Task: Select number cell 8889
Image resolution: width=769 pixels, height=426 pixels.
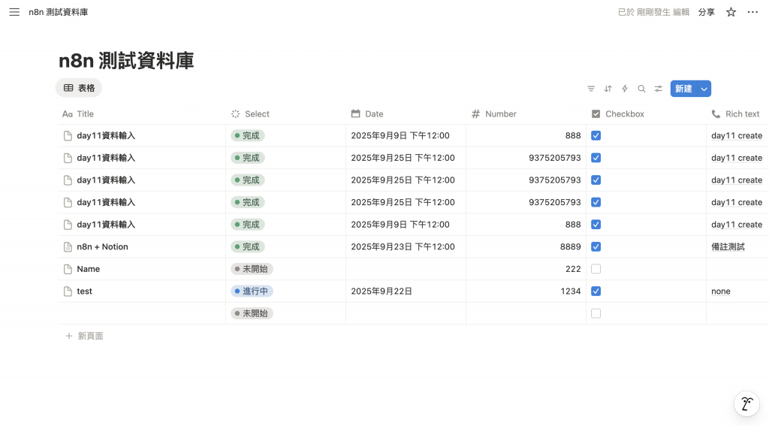Action: (x=526, y=247)
